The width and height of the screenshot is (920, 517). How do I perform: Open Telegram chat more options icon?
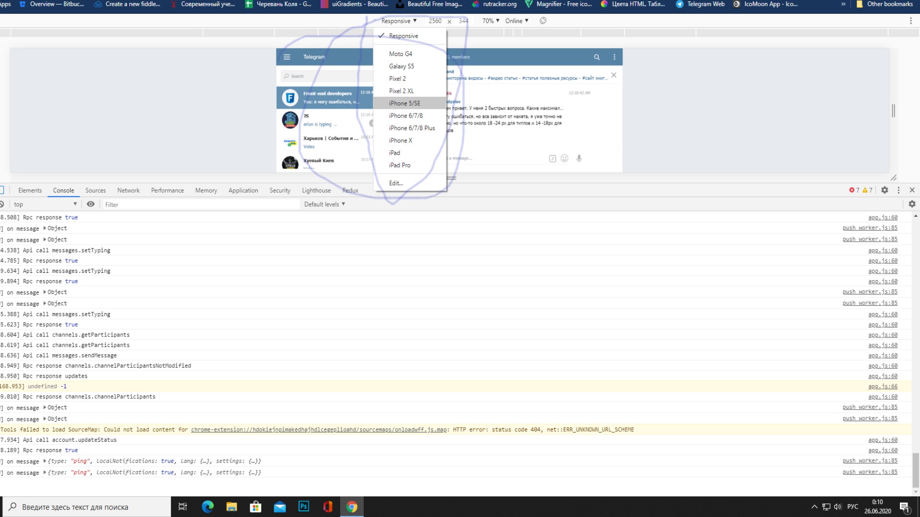614,57
